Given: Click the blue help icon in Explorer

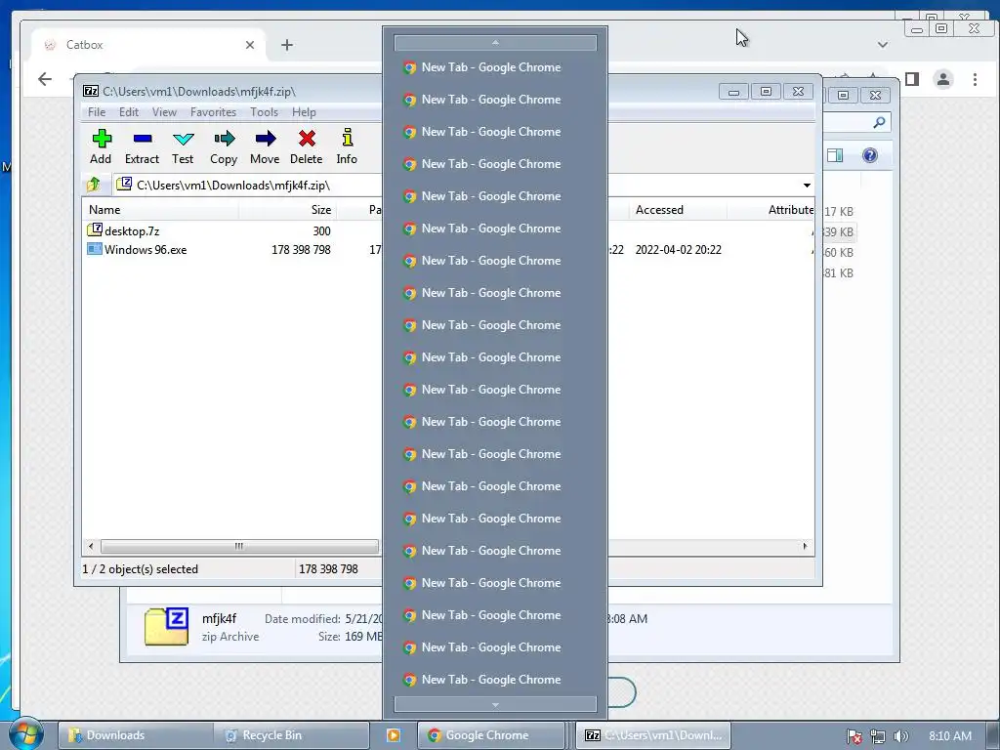Looking at the screenshot, I should (x=870, y=155).
